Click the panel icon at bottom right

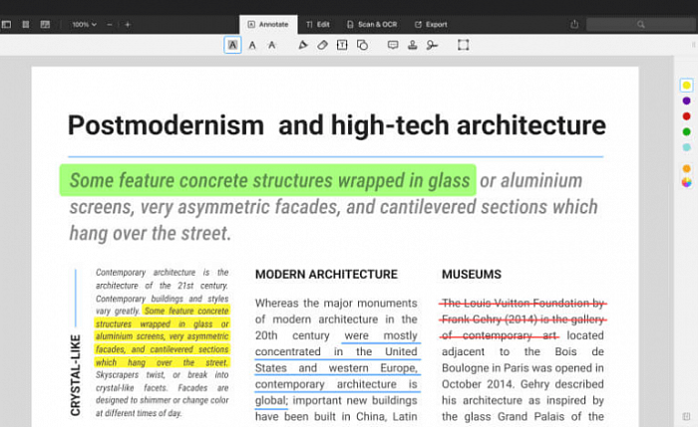click(x=686, y=416)
